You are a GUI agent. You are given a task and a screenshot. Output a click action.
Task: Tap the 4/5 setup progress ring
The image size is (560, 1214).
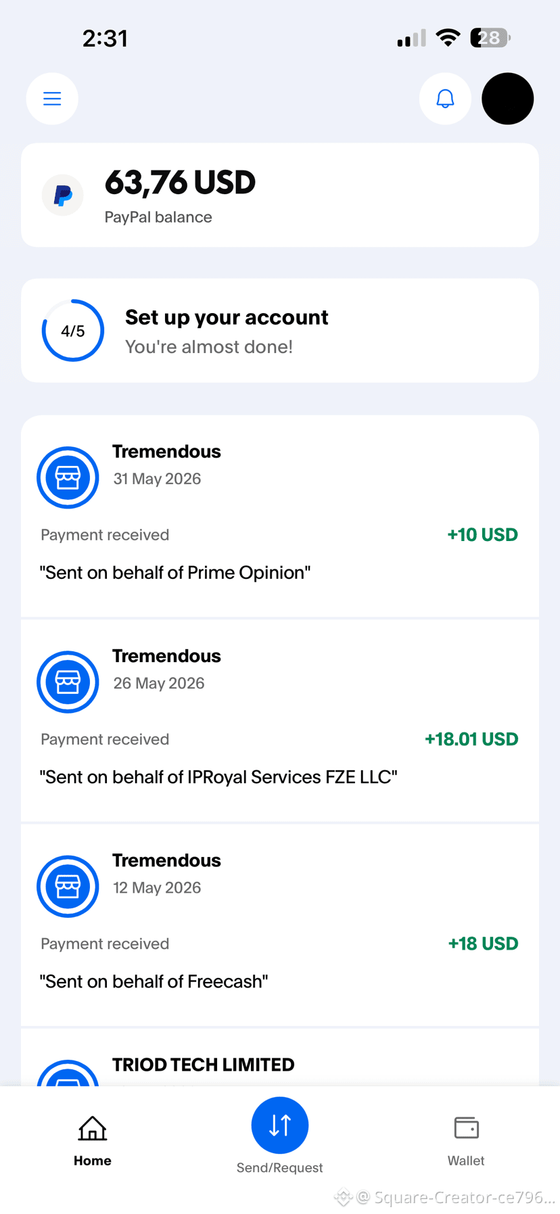[73, 331]
